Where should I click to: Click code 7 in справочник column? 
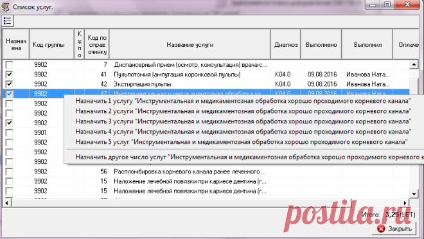(105, 65)
